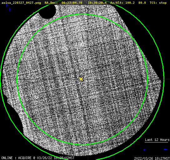Screen dimensions: 170x160
Task: Click the blue dash at bottom right corner
Action: (166, 149)
